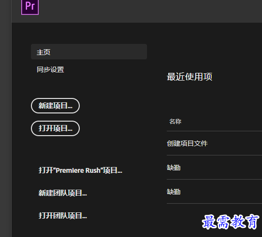
Task: Click the 打开团队项目... link
Action: (63, 216)
